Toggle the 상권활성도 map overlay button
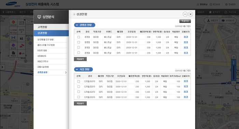Image resolution: width=239 pixels, height=129 pixels. click(228, 20)
